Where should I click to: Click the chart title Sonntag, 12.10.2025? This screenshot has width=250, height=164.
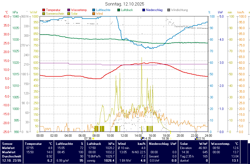pyautogui.click(x=124, y=4)
